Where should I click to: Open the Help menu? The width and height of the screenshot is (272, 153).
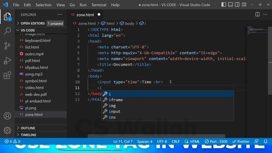coord(115,5)
